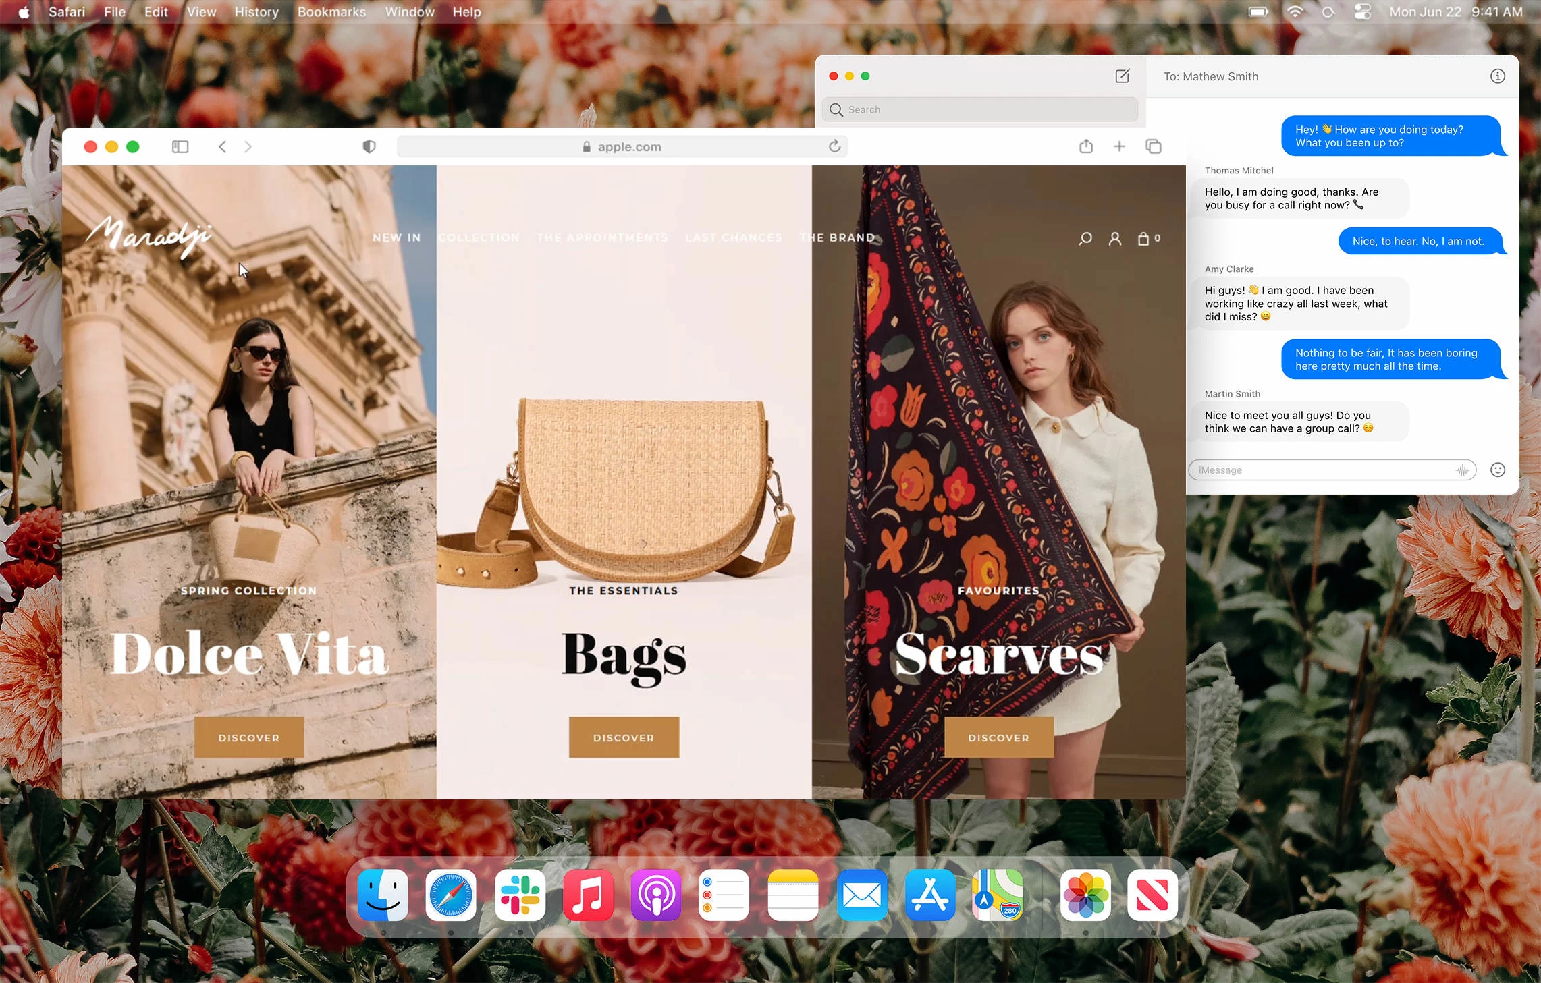
Task: Open the emoji picker smiley
Action: 1497,470
